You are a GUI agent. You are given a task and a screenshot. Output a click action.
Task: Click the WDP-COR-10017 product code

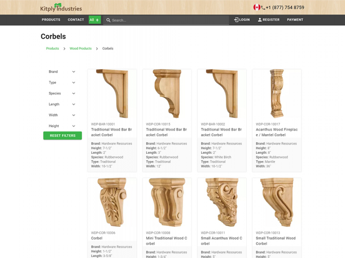pyautogui.click(x=268, y=124)
